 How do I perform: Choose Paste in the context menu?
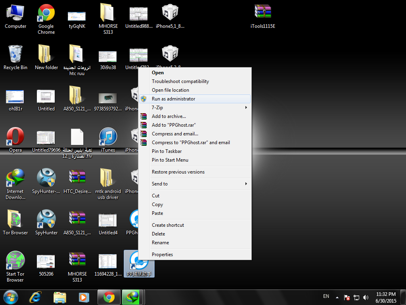pyautogui.click(x=195, y=213)
